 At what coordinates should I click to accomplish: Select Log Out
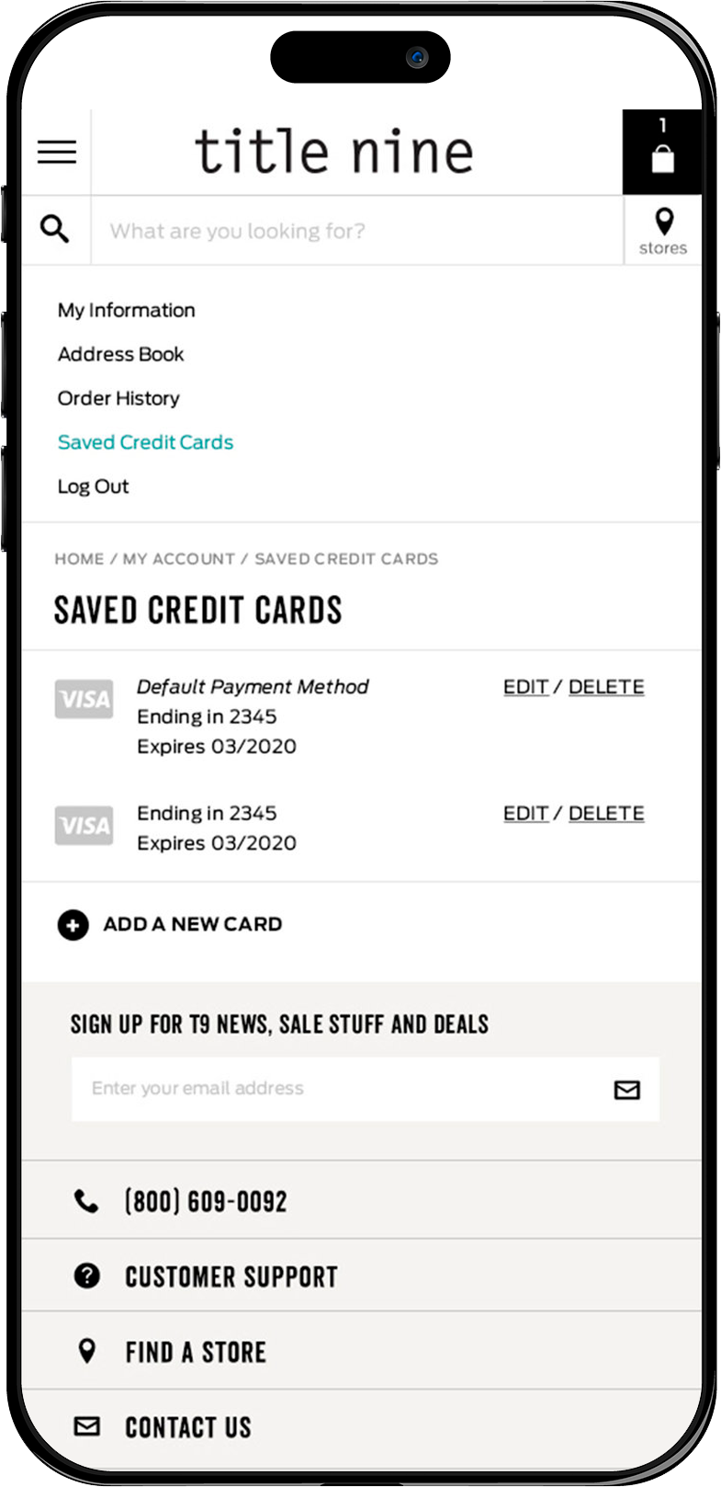click(94, 486)
